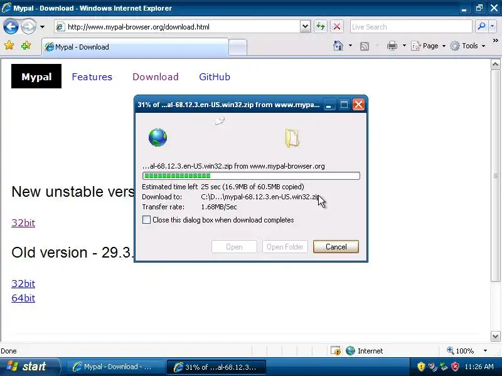Click the Transfer rate 1.68MB/Sec value
Image resolution: width=502 pixels, height=376 pixels.
pyautogui.click(x=219, y=207)
